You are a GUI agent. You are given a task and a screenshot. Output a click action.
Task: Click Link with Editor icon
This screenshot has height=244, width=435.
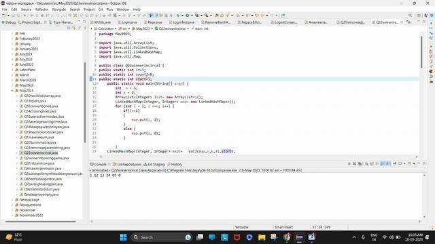(x=74, y=28)
